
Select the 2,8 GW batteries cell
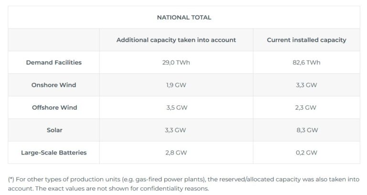point(176,153)
